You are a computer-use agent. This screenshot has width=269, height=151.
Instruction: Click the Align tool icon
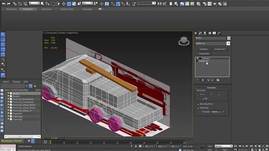pyautogui.click(x=165, y=4)
